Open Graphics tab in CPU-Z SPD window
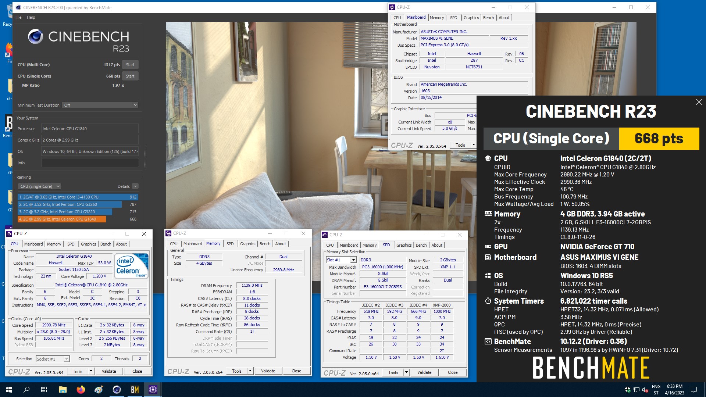Image resolution: width=706 pixels, height=397 pixels. [x=404, y=245]
